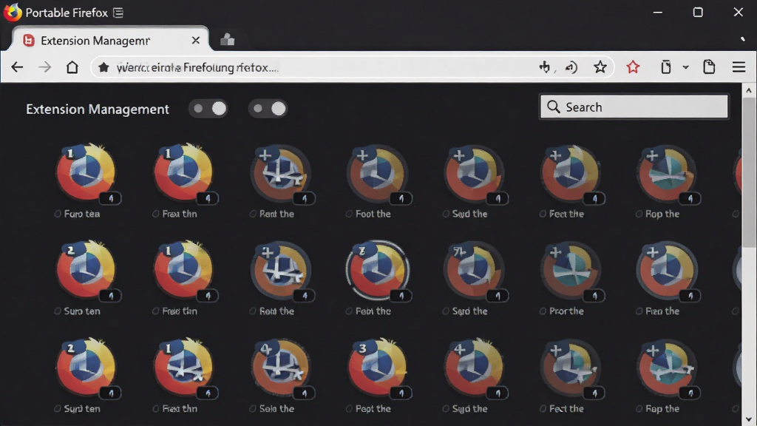The width and height of the screenshot is (757, 426).
Task: Select the radio button for 'Suro ten'
Action: pos(58,311)
